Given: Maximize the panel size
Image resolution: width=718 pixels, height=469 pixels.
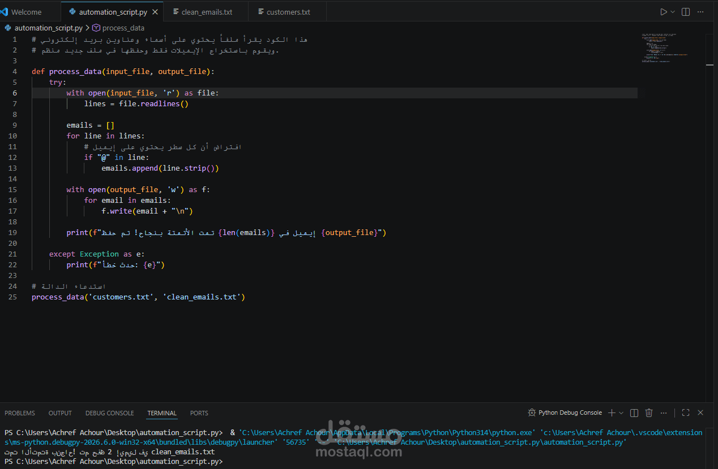Looking at the screenshot, I should pyautogui.click(x=685, y=413).
